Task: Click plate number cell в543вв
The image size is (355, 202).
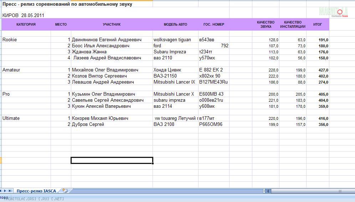Action: coord(207,40)
